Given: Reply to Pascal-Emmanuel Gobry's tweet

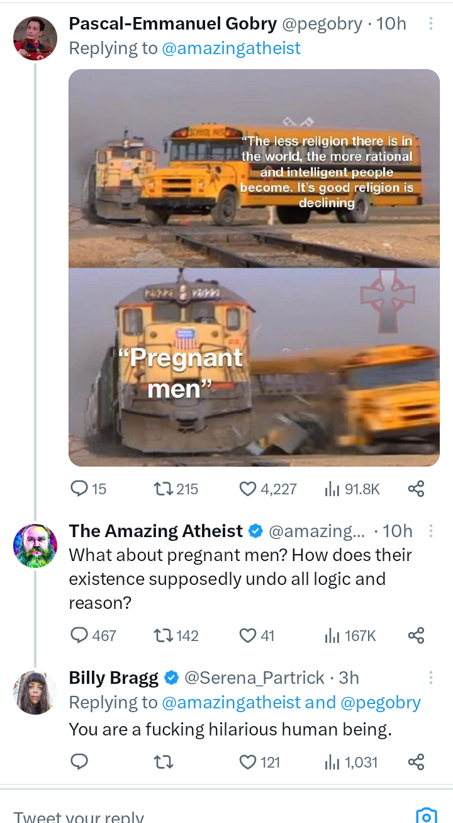Looking at the screenshot, I should [x=79, y=489].
